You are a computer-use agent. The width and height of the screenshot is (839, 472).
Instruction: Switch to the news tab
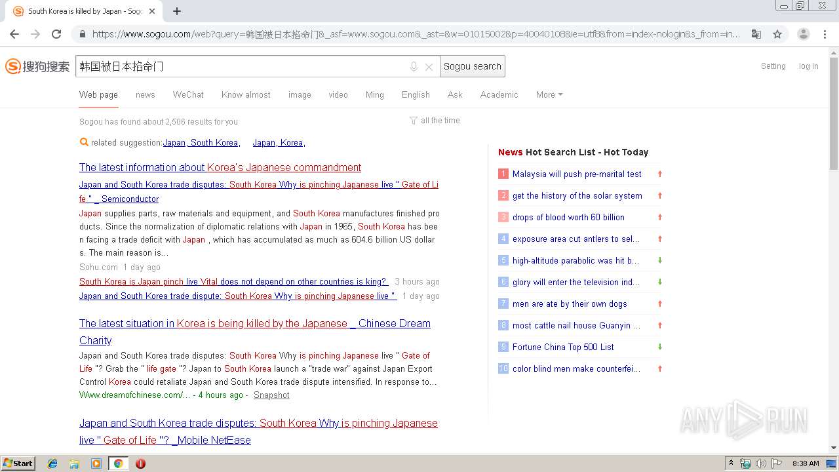pyautogui.click(x=146, y=94)
